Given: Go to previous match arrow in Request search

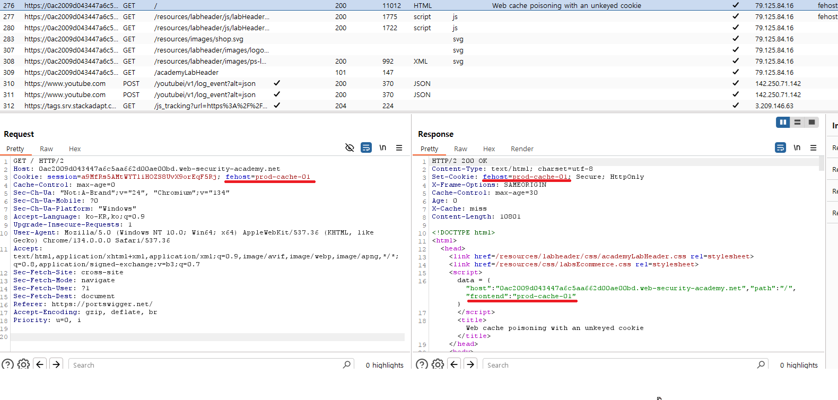Looking at the screenshot, I should point(40,364).
